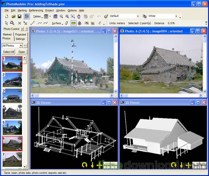
Task: Toggle the yellow Measure ruler tool
Action: (73, 23)
